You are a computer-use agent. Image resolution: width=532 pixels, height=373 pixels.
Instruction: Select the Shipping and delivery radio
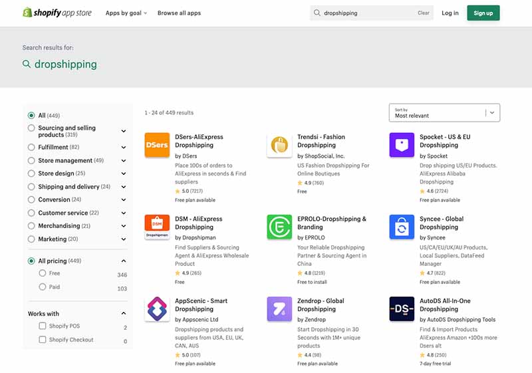pos(31,186)
